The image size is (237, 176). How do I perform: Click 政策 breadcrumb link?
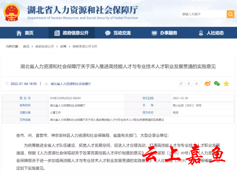click(x=63, y=47)
